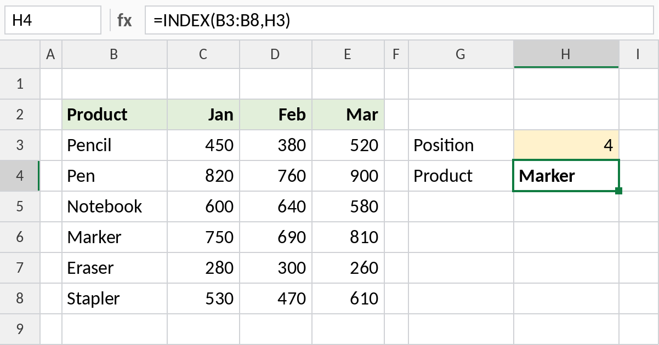Select row 2 header
The image size is (659, 345).
point(20,114)
